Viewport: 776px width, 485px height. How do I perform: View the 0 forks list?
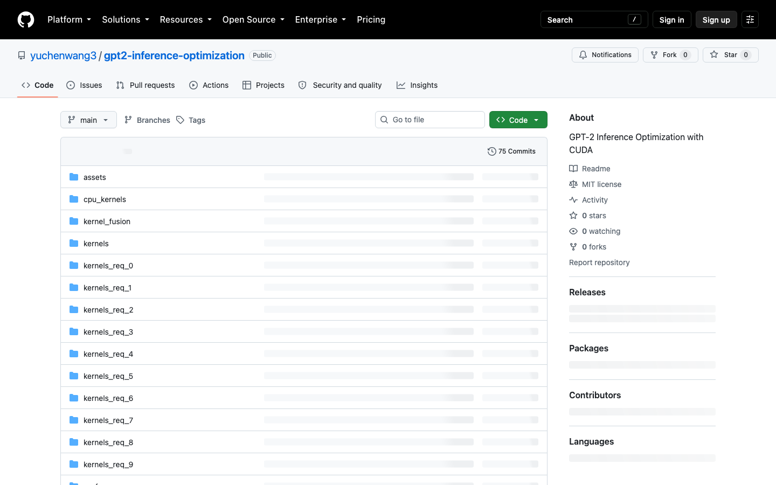[x=587, y=247]
